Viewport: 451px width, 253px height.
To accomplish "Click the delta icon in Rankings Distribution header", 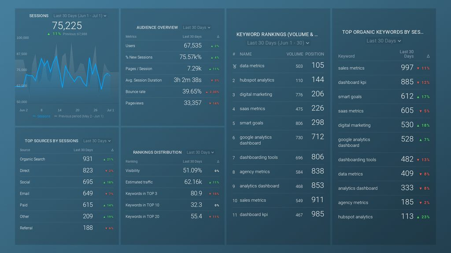I will 218,162.
